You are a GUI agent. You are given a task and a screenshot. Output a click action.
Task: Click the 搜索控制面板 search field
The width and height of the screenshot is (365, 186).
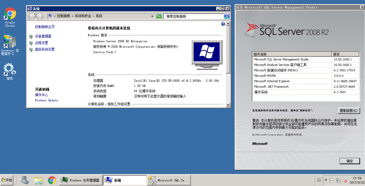(x=194, y=16)
